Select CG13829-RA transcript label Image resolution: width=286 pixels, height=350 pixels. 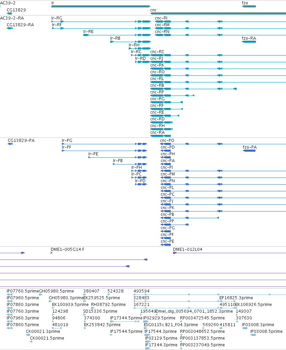(x=20, y=25)
